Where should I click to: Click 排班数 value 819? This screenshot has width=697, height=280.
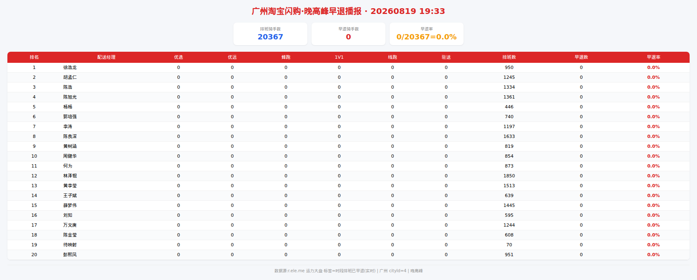click(x=509, y=146)
